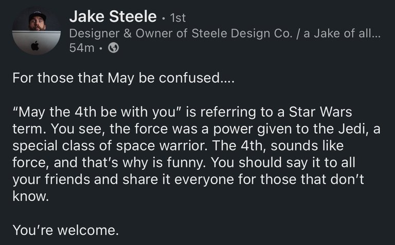This screenshot has height=245, width=395.
Task: Click the globe public visibility icon
Action: point(113,48)
